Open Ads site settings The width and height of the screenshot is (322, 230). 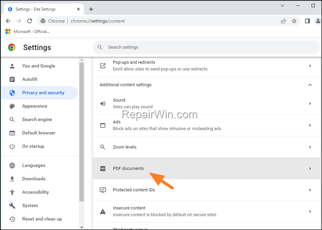pyautogui.click(x=206, y=125)
